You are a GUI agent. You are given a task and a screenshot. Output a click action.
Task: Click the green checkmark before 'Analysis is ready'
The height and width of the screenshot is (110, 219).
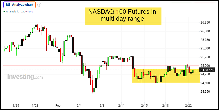click(x=4, y=12)
